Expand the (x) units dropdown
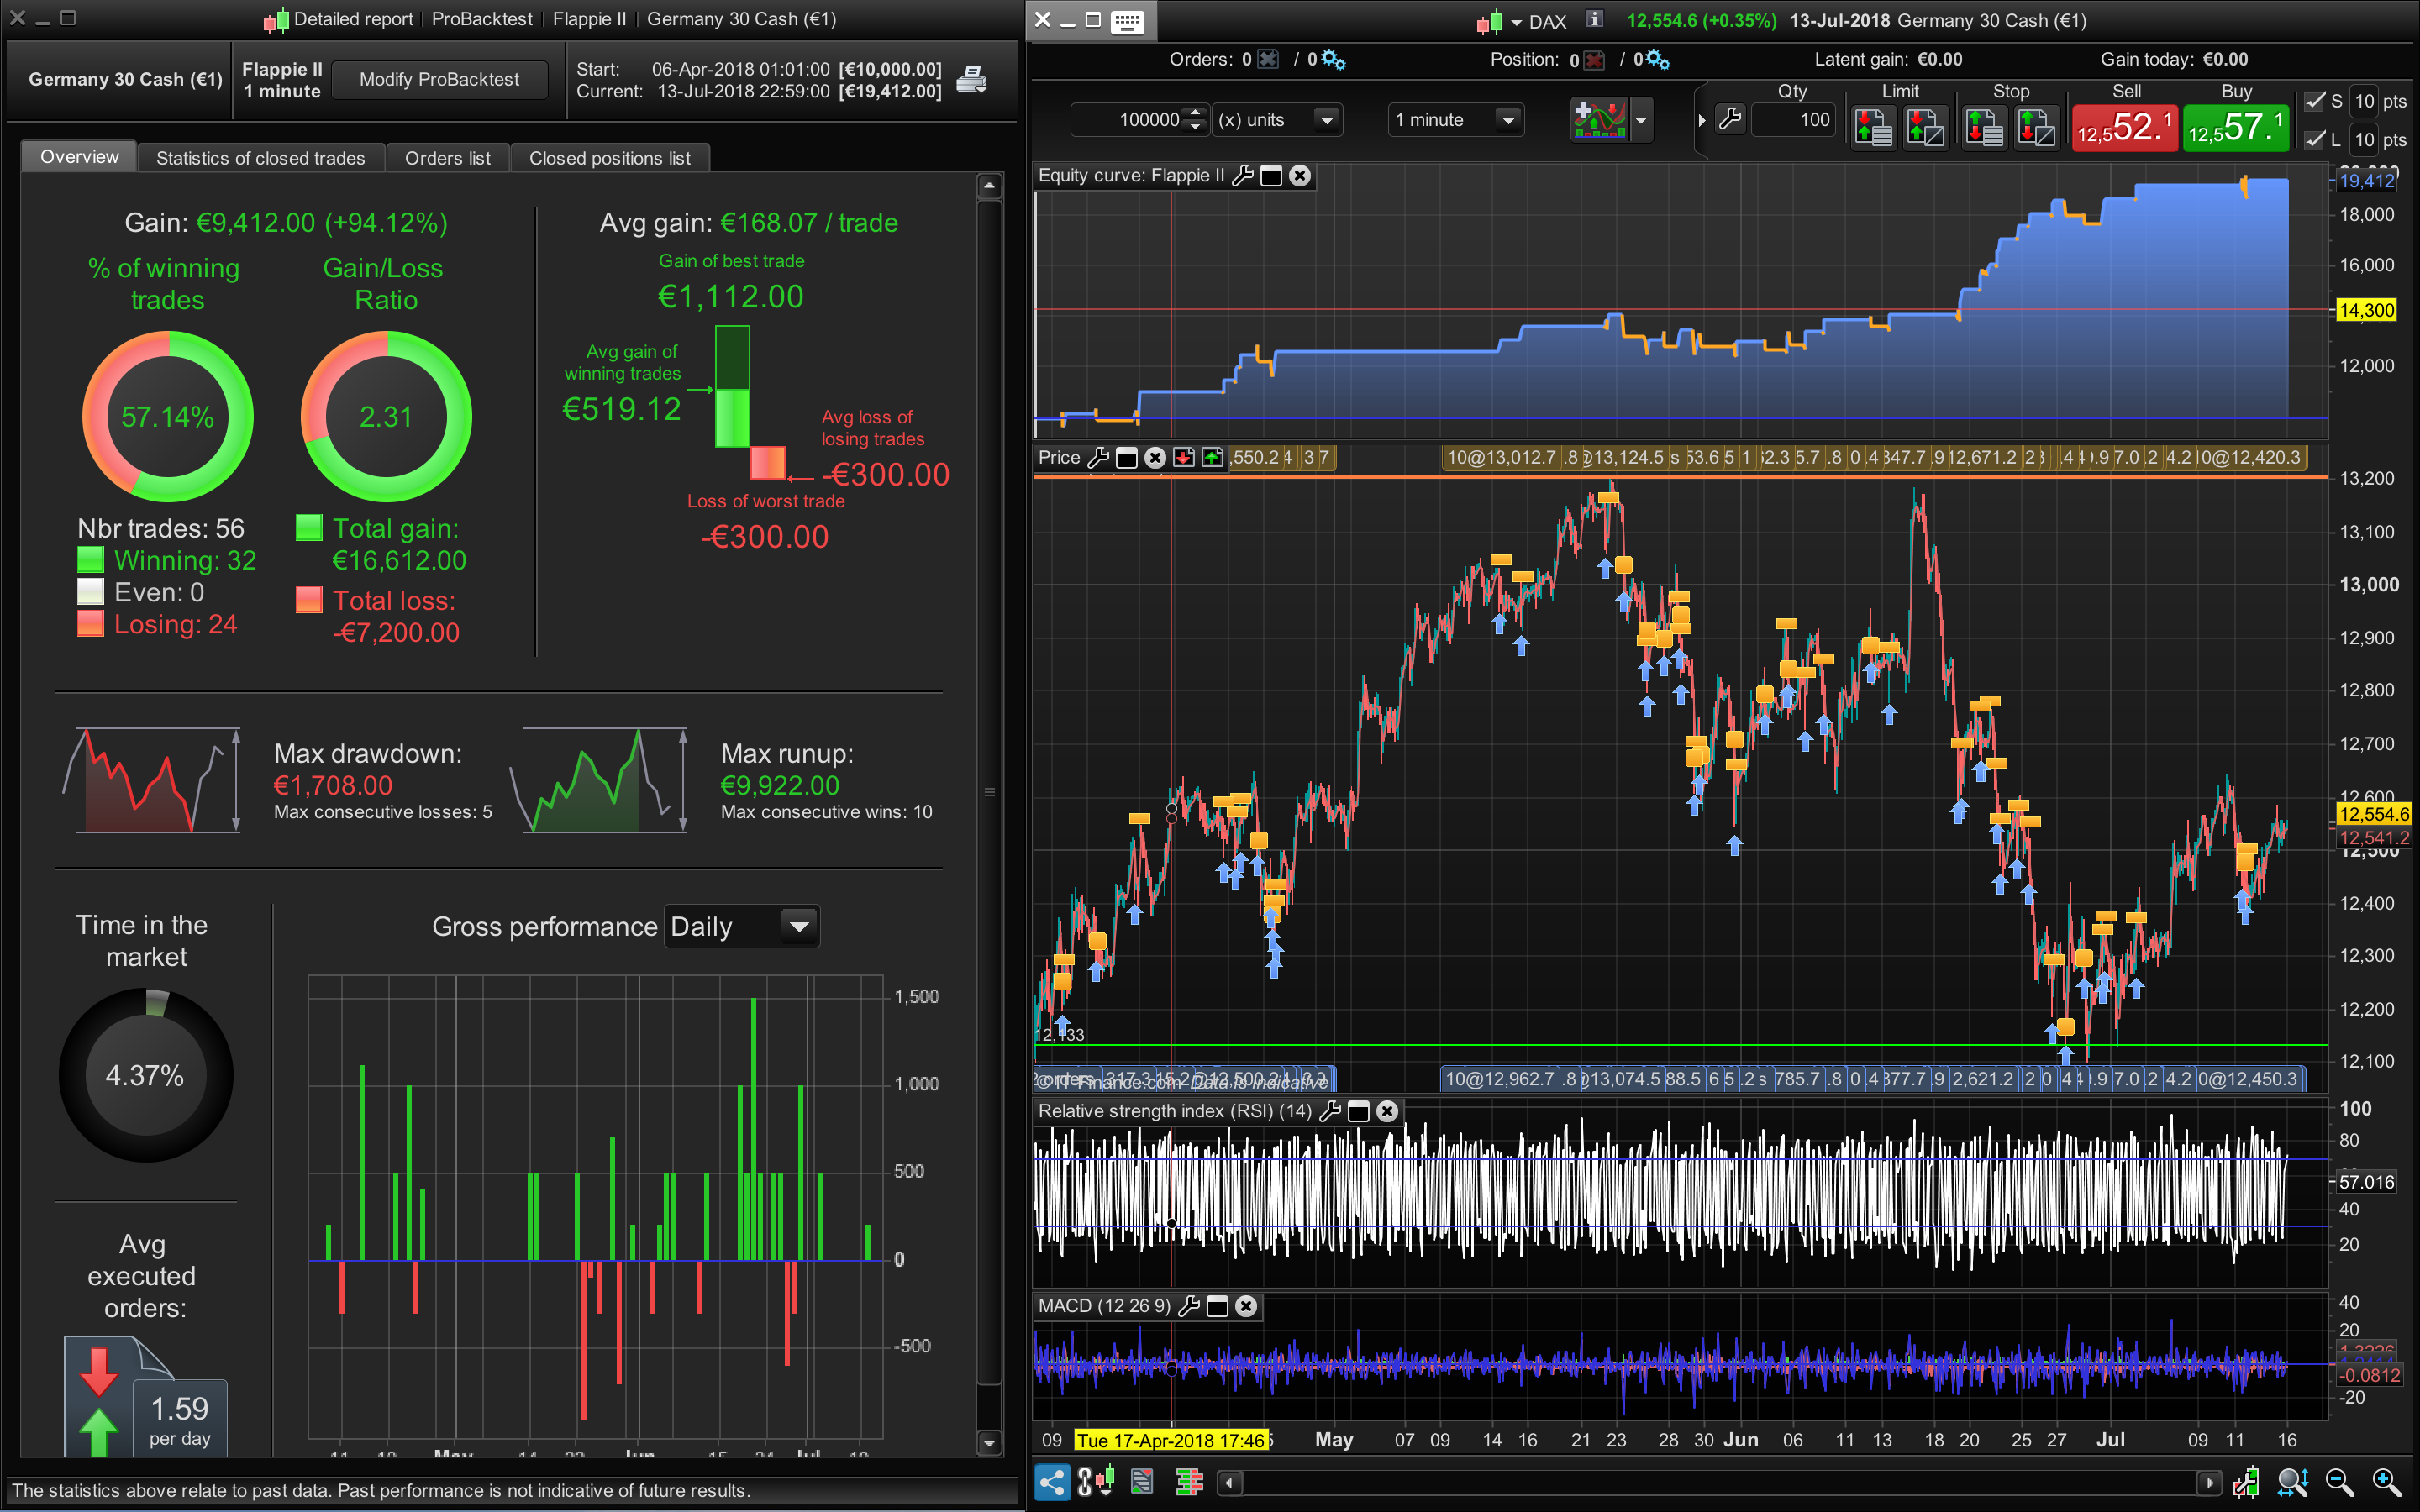Image resolution: width=2420 pixels, height=1512 pixels. (x=1327, y=120)
